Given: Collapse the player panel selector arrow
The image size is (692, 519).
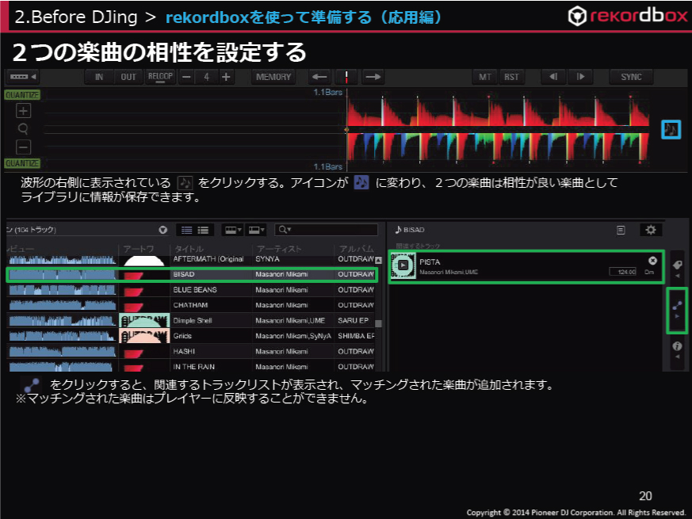Looking at the screenshot, I should tap(22, 77).
